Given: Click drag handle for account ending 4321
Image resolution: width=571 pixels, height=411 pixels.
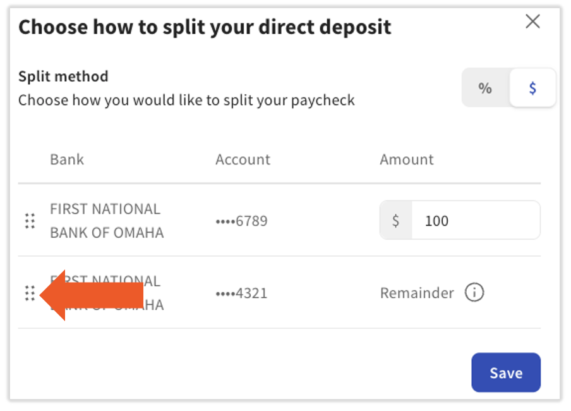Looking at the screenshot, I should pyautogui.click(x=30, y=293).
